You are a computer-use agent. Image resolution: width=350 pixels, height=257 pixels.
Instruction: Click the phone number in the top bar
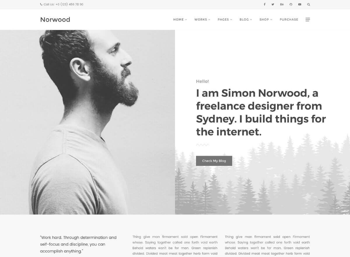click(69, 4)
